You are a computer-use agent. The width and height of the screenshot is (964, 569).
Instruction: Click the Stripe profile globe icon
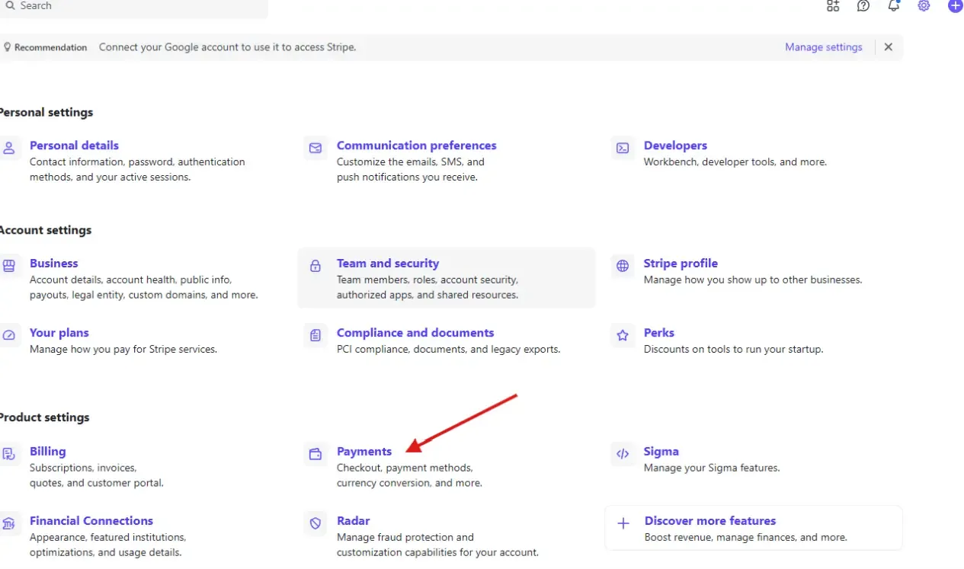pos(622,266)
